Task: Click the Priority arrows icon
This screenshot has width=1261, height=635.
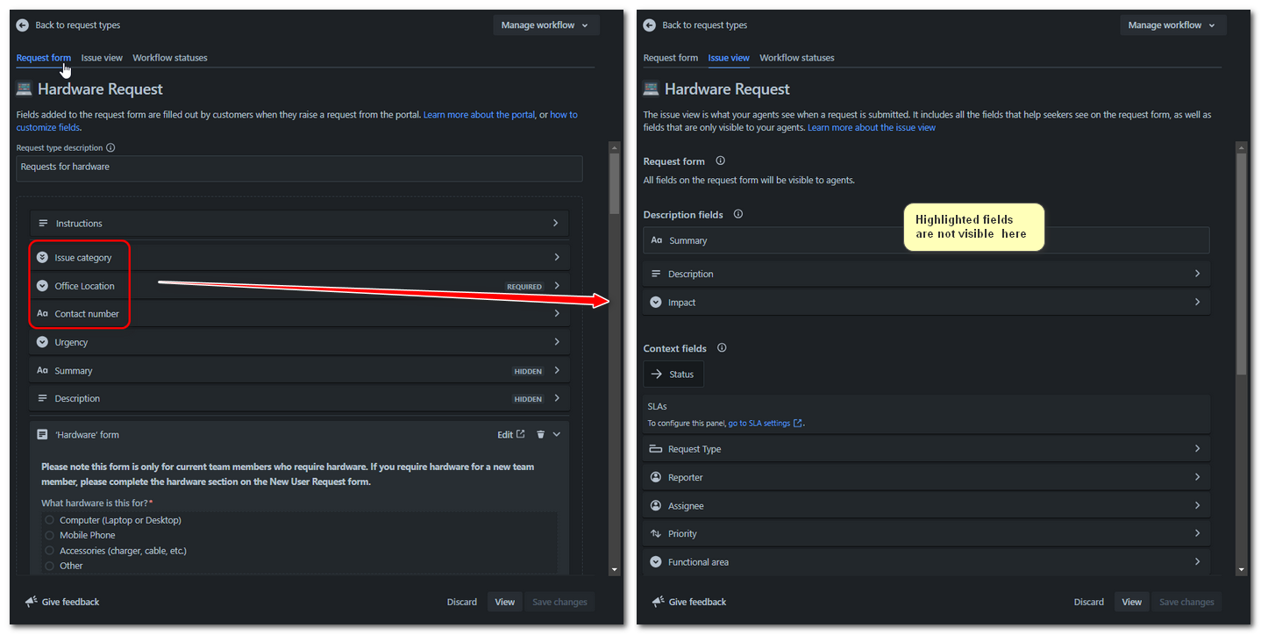Action: tap(657, 533)
